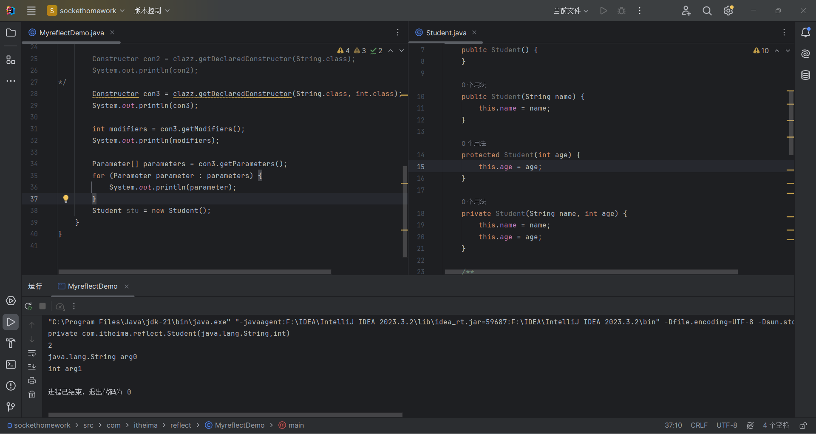
Task: Click the horizontal scrollbar in MyreflectDemo editor
Action: pyautogui.click(x=195, y=271)
